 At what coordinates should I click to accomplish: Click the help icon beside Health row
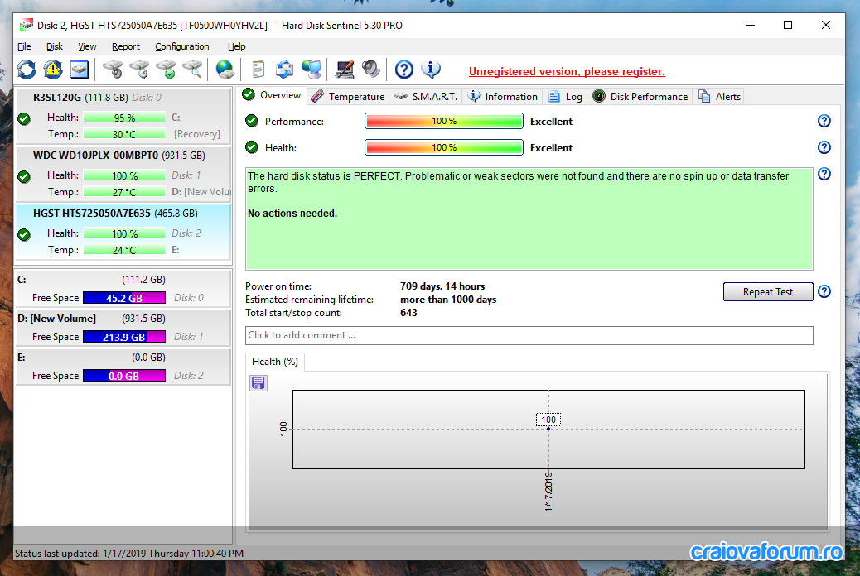[x=824, y=147]
